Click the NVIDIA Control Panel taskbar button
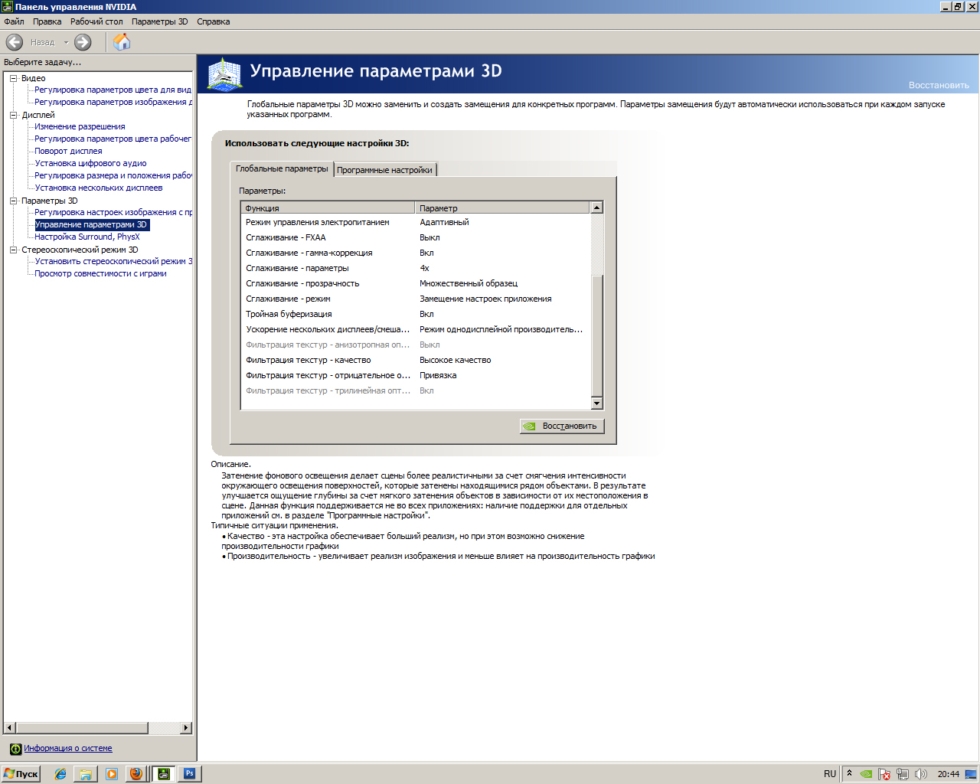 click(163, 774)
